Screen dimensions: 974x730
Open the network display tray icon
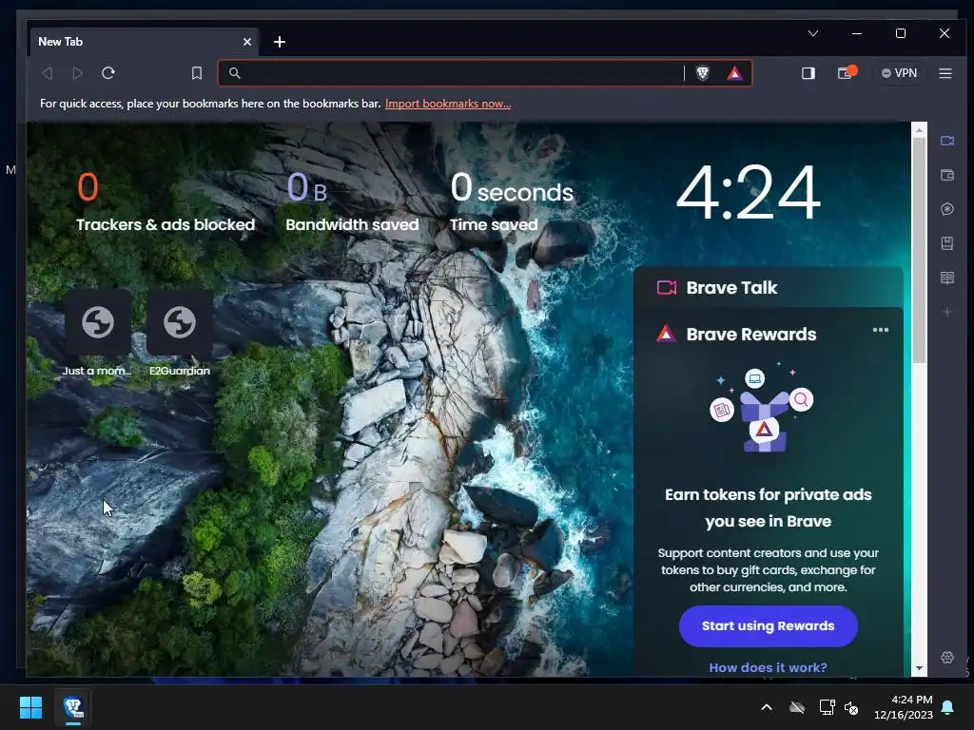pyautogui.click(x=827, y=707)
